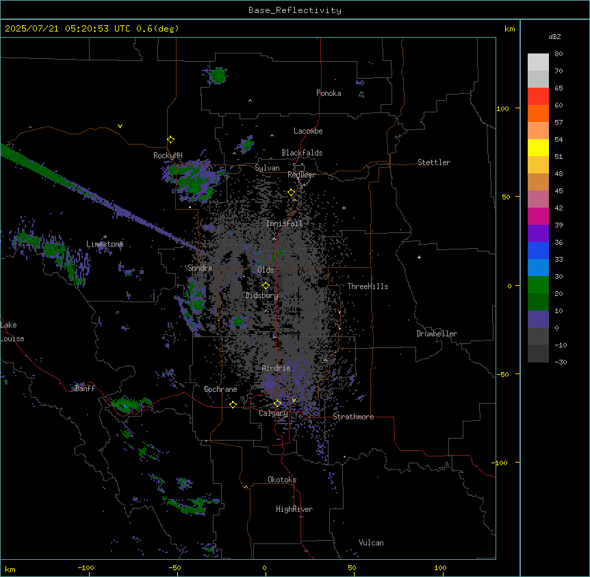Click the ThreeHills label
The image size is (590, 577).
[x=368, y=286]
